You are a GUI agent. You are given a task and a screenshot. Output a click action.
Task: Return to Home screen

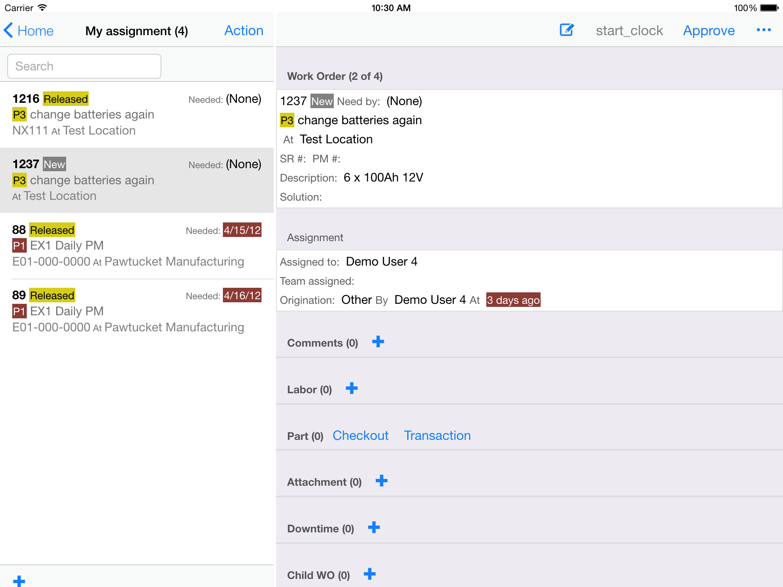(x=36, y=31)
